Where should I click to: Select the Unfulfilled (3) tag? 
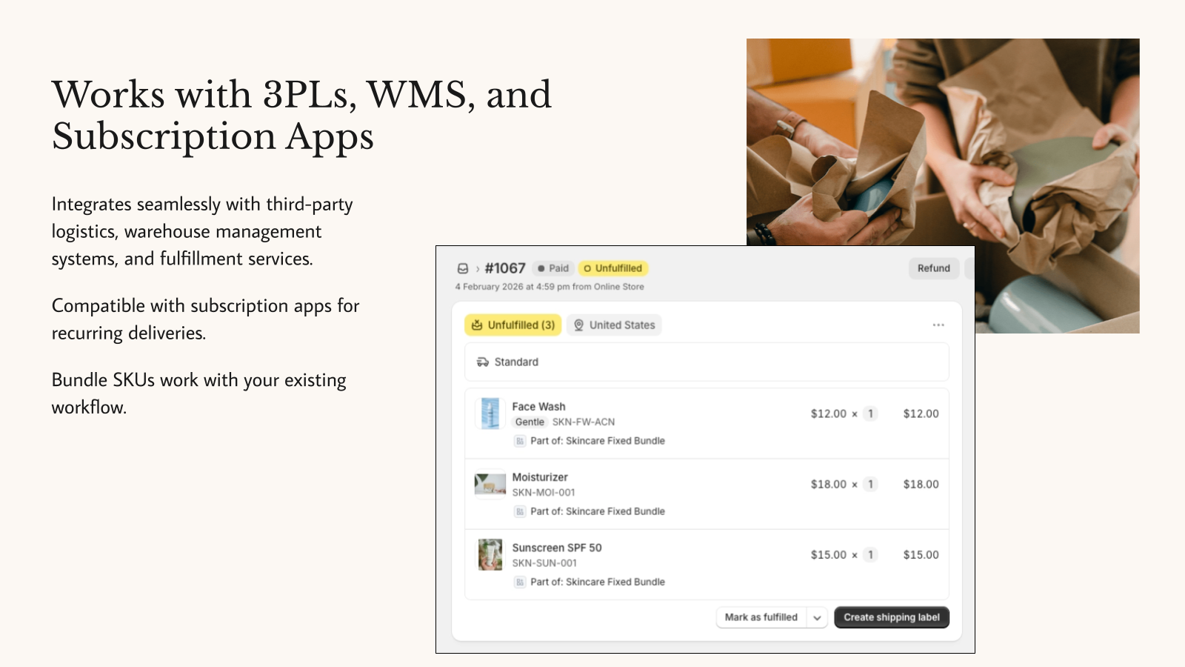tap(513, 325)
